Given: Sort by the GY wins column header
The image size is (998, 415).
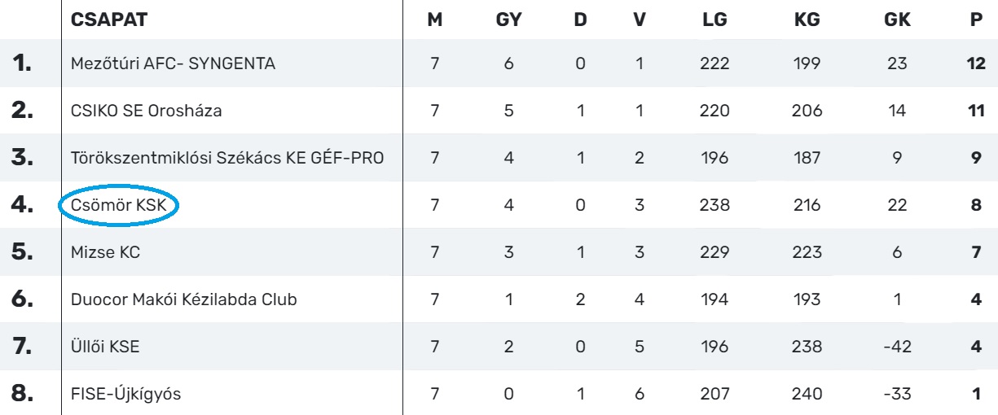Looking at the screenshot, I should pos(508,20).
